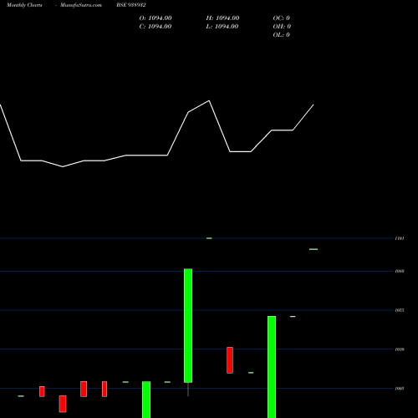Select the "OH: 0" readout

[282, 27]
